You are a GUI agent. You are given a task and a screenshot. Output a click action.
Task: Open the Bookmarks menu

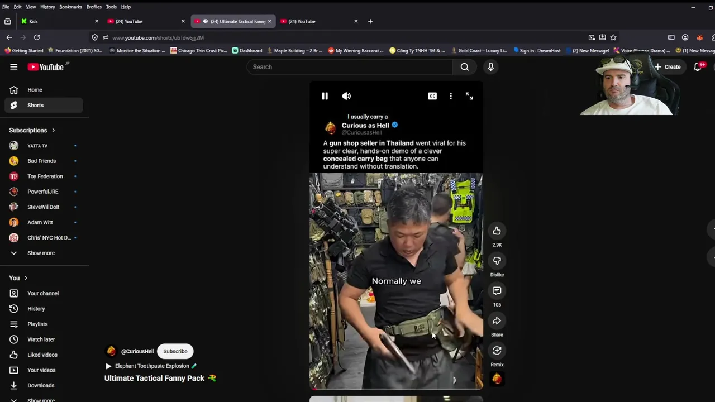pos(70,7)
